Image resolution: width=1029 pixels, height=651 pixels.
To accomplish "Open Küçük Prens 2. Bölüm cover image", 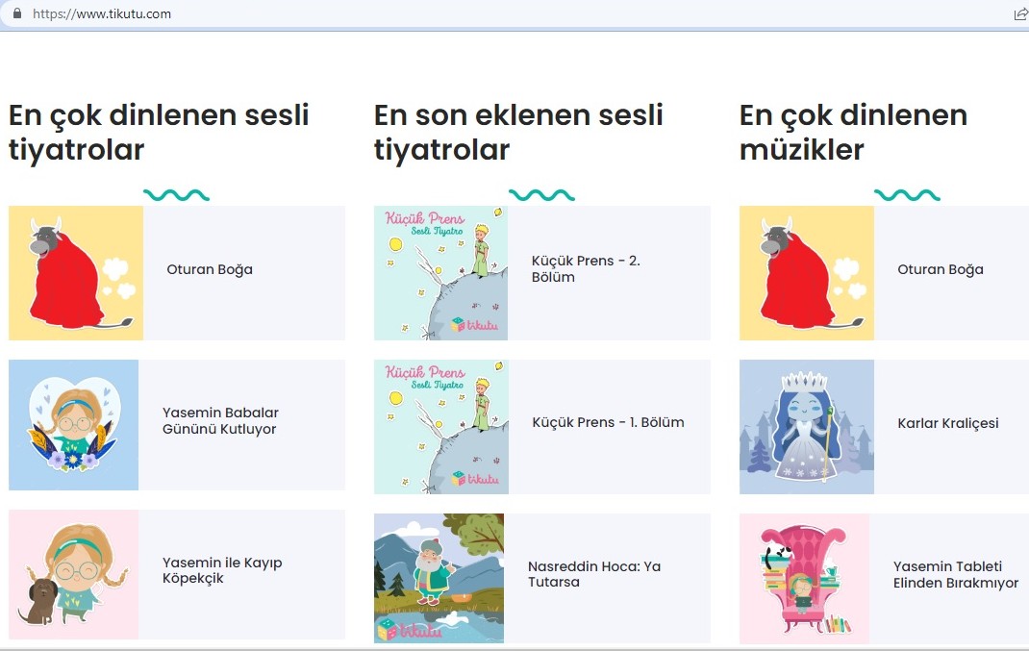I will pos(441,273).
